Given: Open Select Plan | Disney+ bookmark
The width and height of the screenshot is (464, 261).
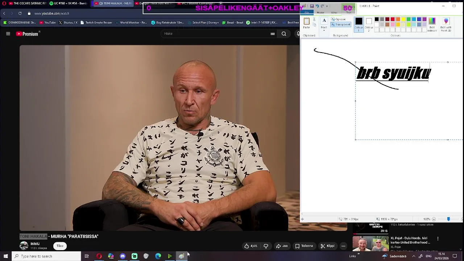Looking at the screenshot, I should pos(203,22).
